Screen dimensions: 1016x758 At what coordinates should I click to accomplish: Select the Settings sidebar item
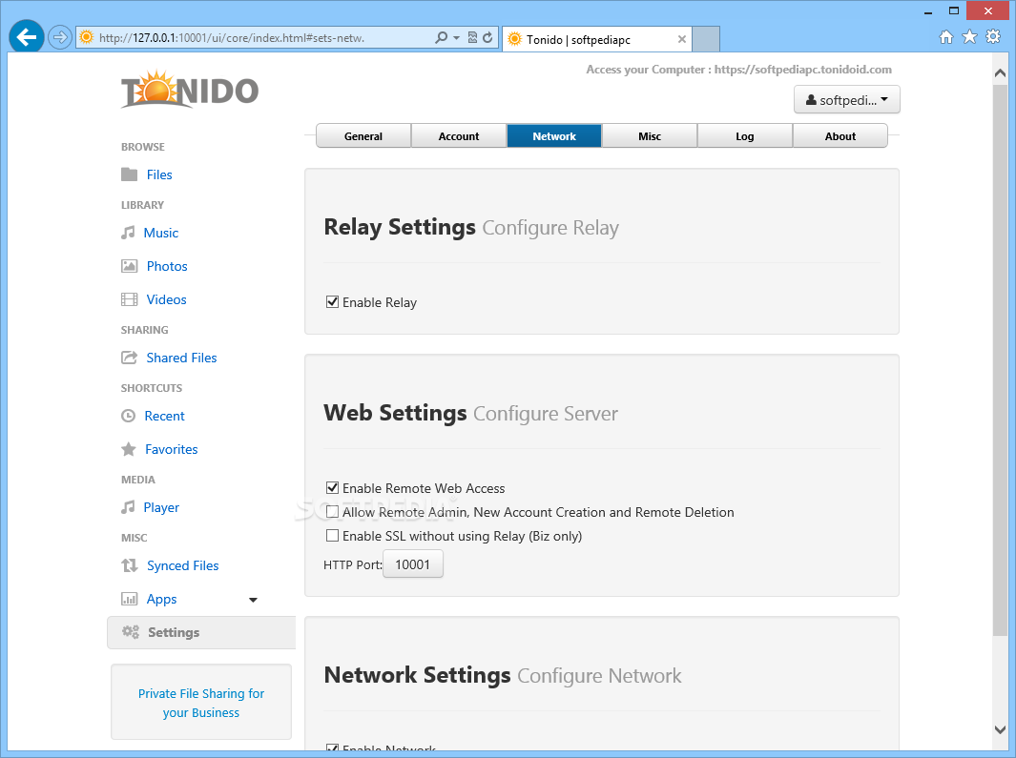coord(201,632)
